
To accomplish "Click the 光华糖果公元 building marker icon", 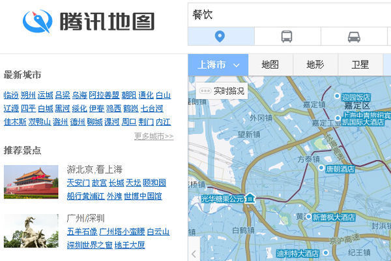I will 250,198.
